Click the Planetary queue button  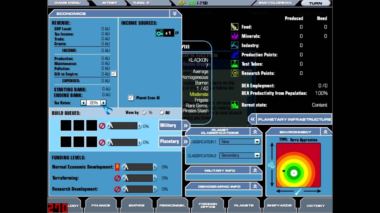click(x=170, y=141)
